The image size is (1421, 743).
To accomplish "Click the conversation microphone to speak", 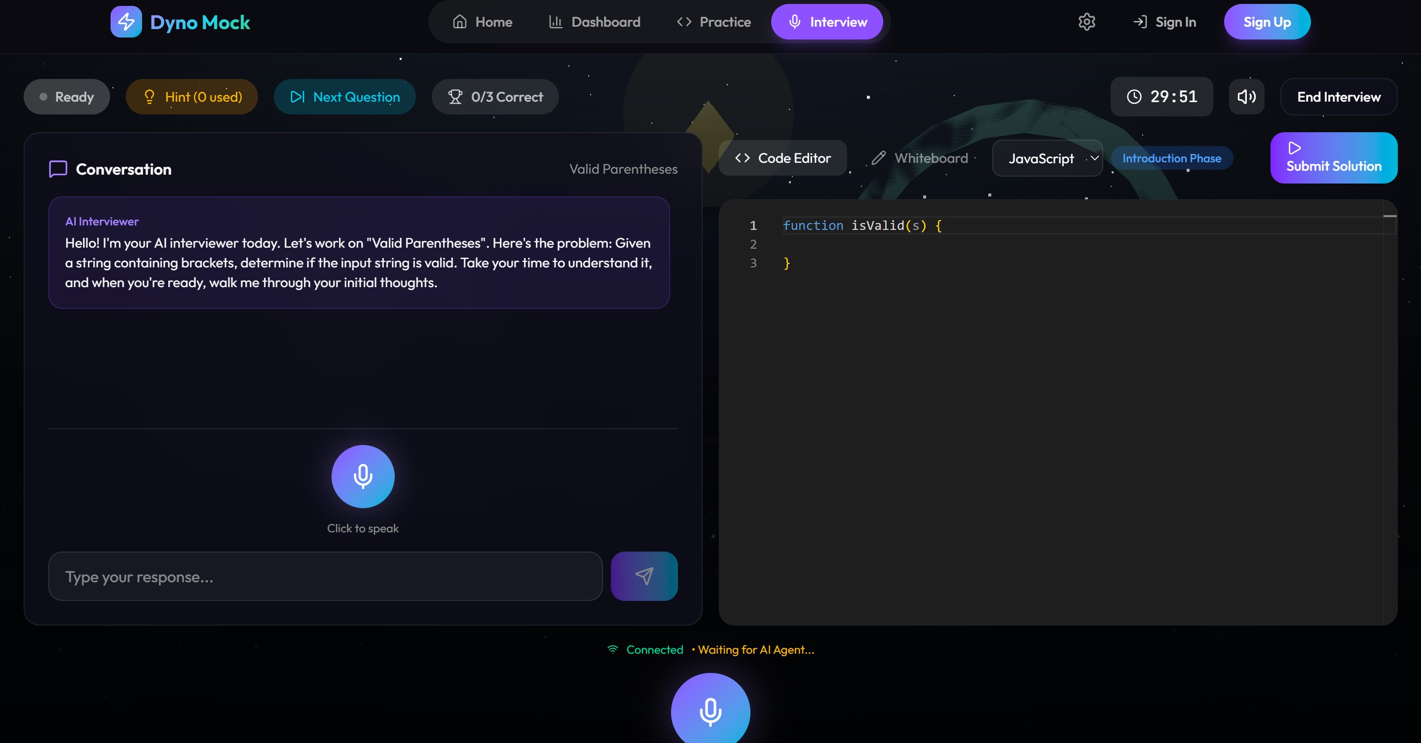I will click(363, 477).
